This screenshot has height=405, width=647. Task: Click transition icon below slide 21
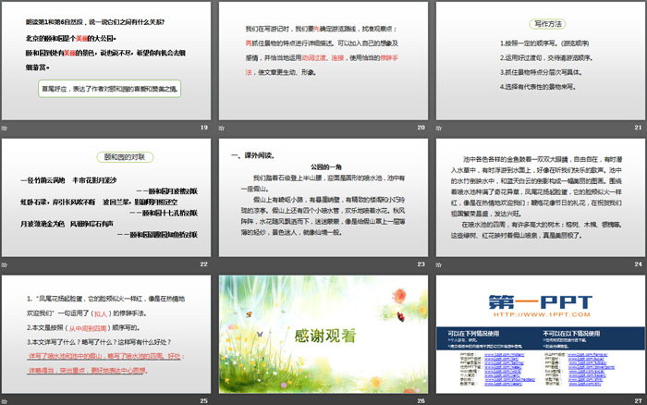point(439,127)
